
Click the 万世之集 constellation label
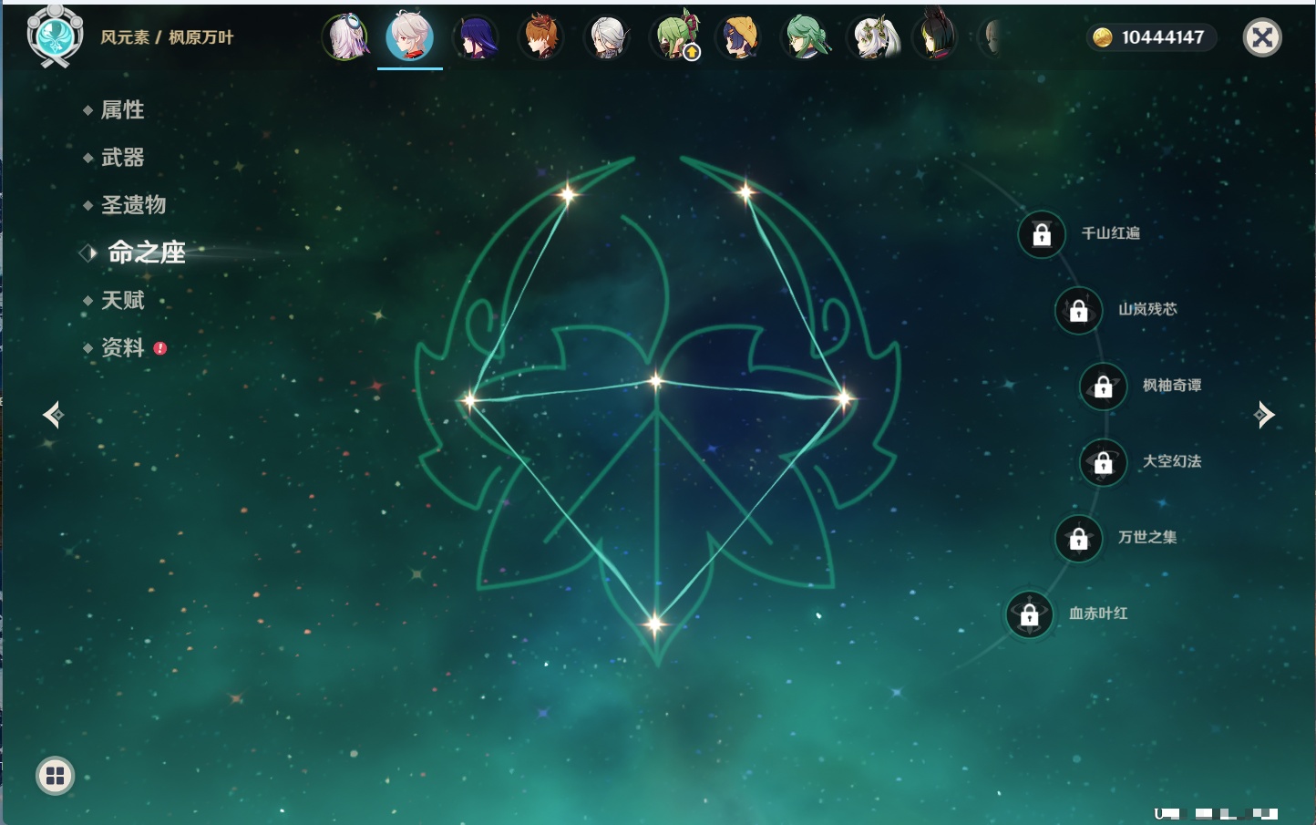pyautogui.click(x=1147, y=537)
